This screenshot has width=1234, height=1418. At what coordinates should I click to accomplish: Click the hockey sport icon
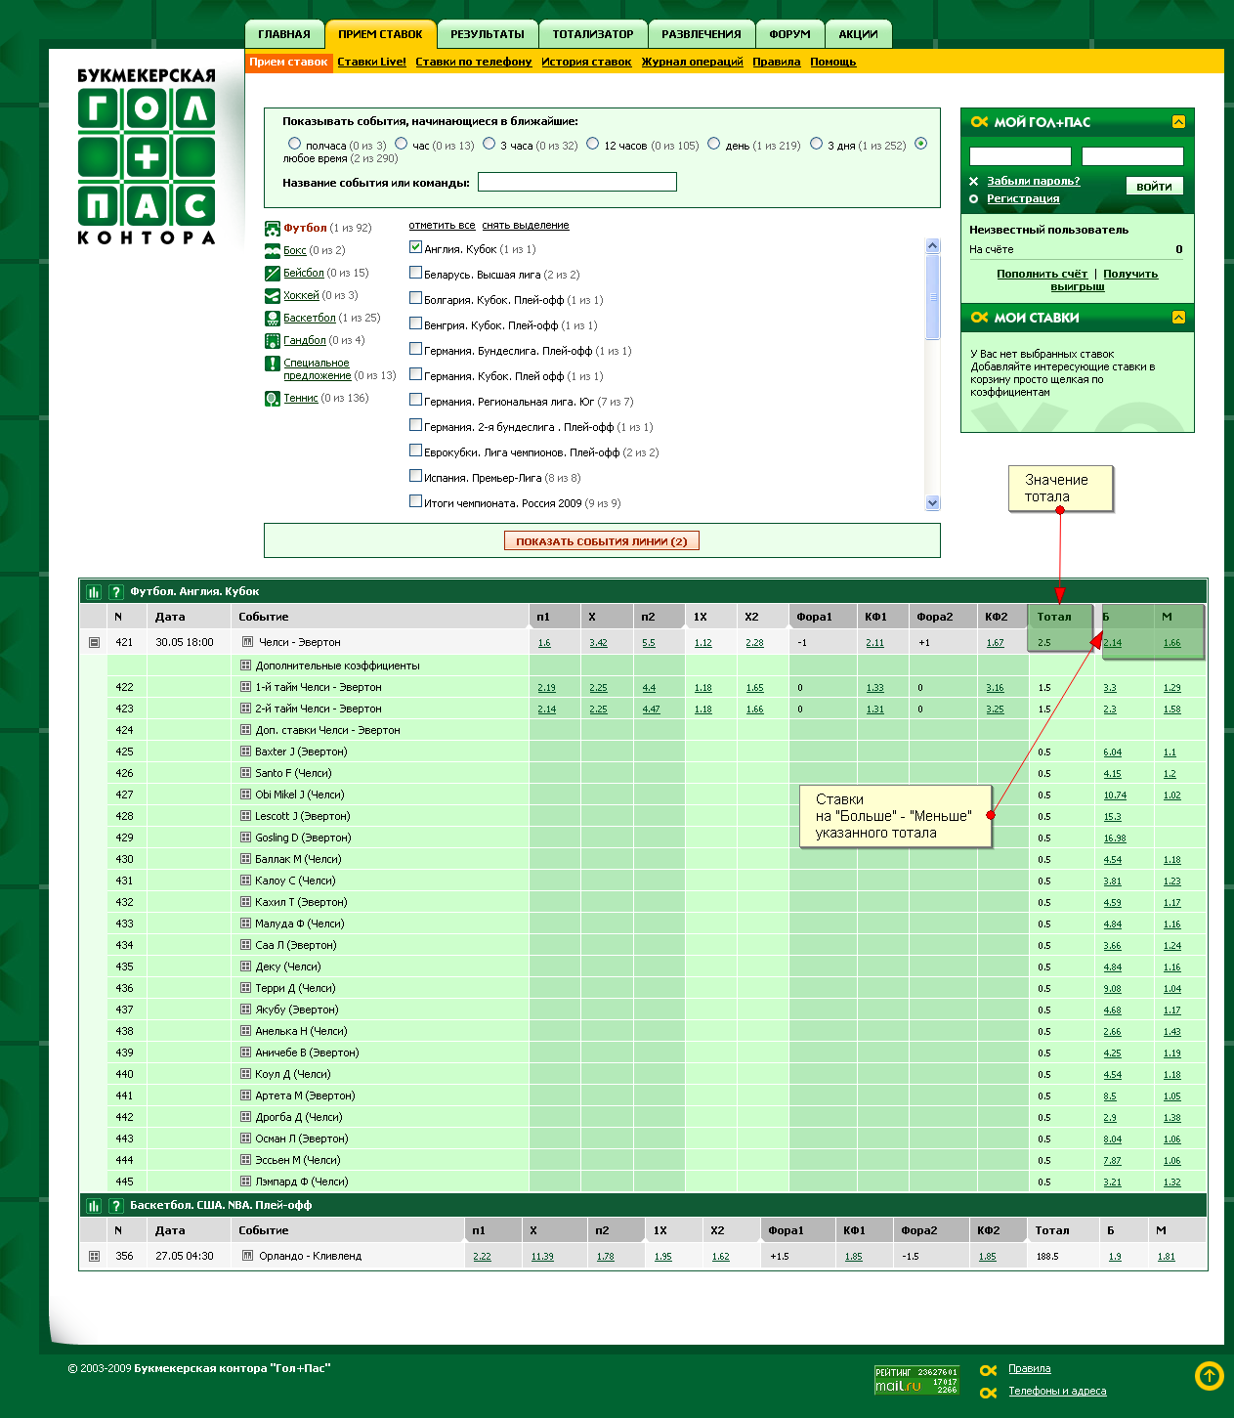click(273, 296)
